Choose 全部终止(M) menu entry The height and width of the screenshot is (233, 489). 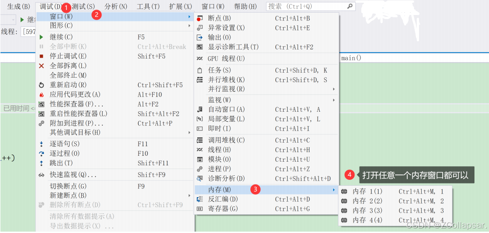tap(115, 75)
